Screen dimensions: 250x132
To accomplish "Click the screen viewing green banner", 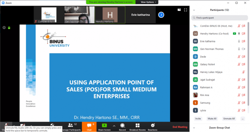I will (111, 2).
